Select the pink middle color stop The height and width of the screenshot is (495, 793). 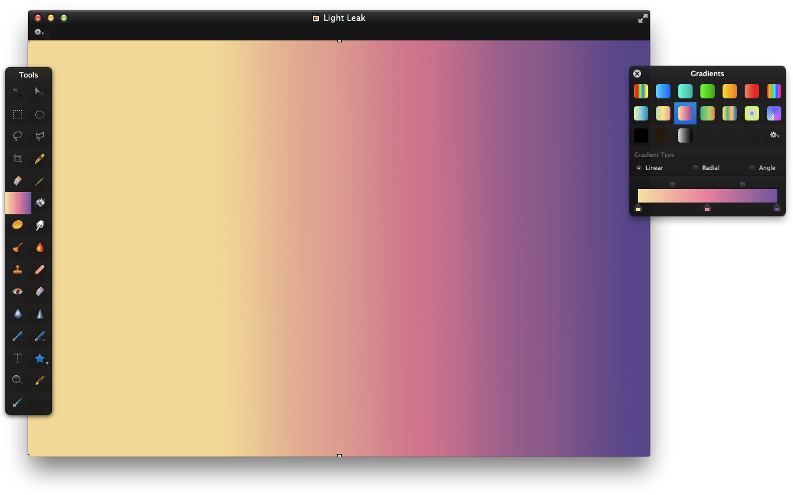coord(707,208)
